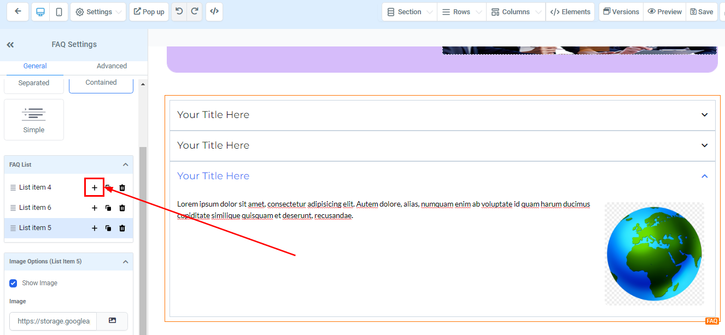The width and height of the screenshot is (725, 335).
Task: Switch to mobile view icon
Action: 59,11
